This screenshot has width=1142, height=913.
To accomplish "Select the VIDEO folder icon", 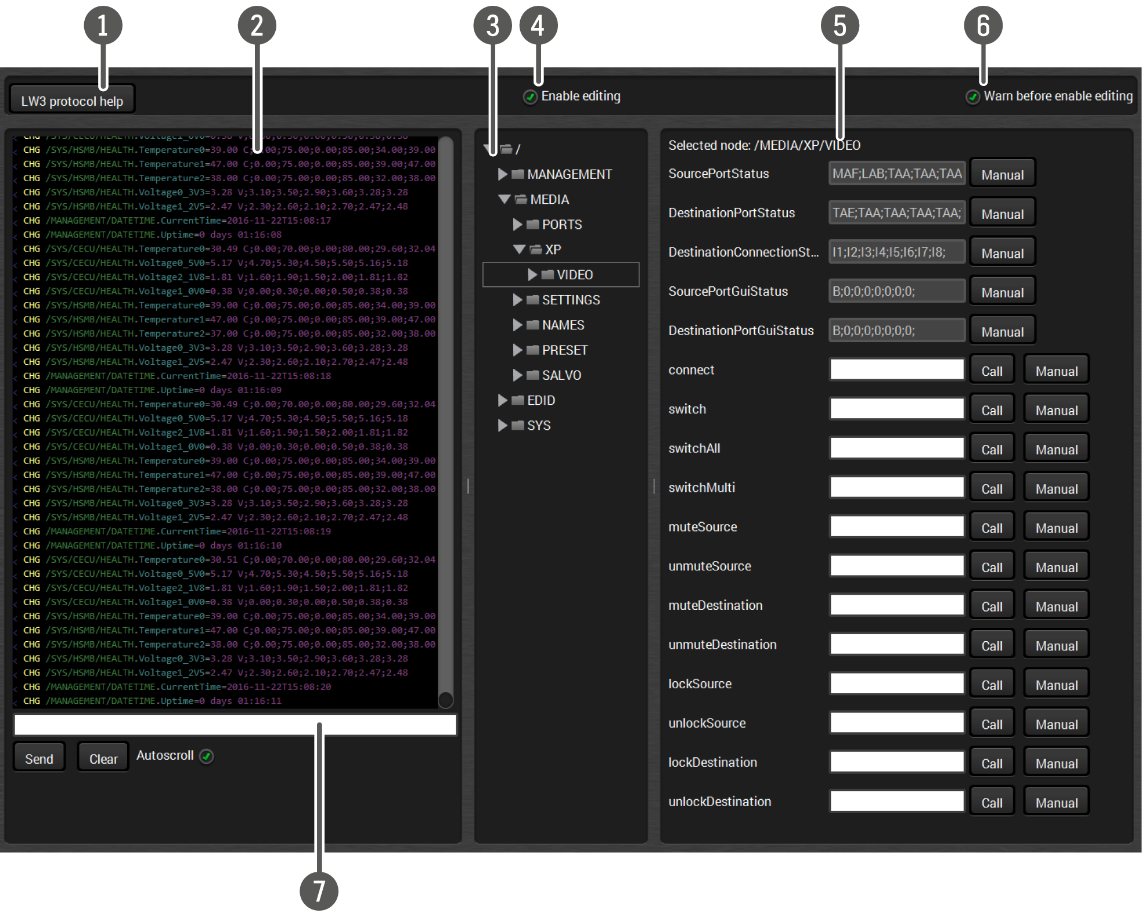I will point(547,275).
